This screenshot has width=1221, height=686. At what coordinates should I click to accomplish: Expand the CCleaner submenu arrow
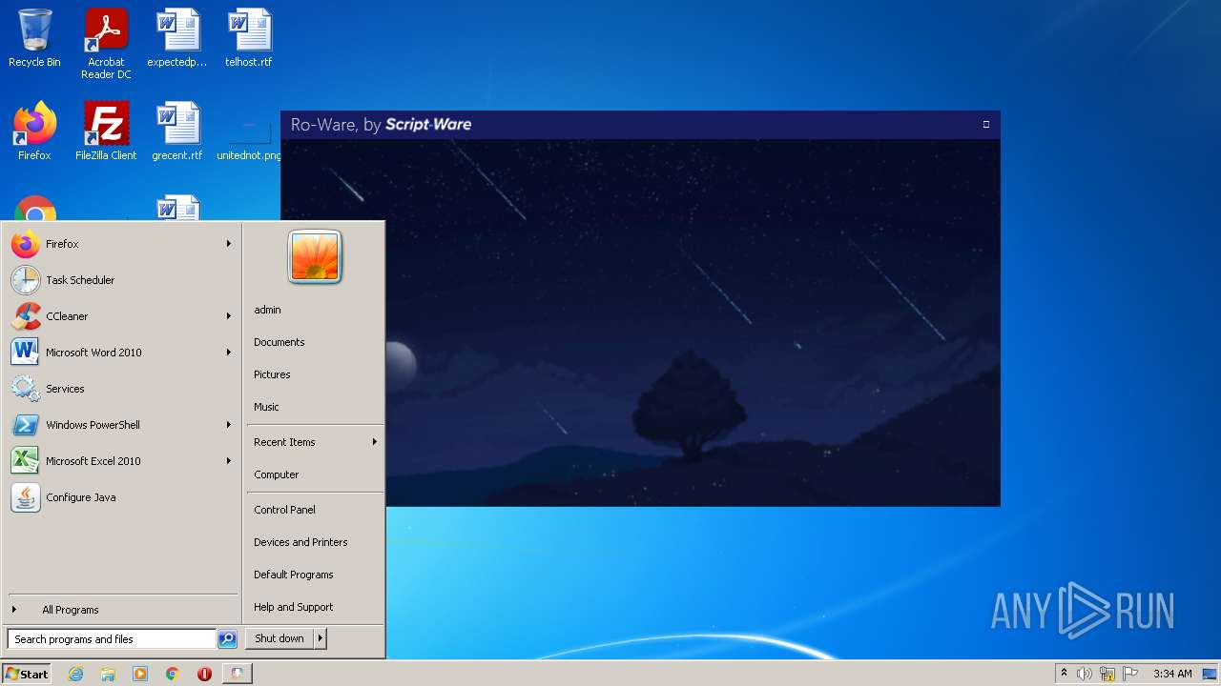[x=229, y=316]
